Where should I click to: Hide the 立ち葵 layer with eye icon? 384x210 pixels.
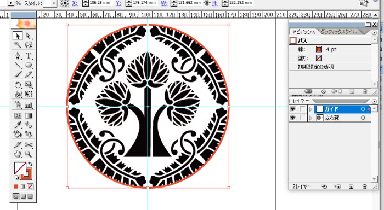tap(292, 118)
